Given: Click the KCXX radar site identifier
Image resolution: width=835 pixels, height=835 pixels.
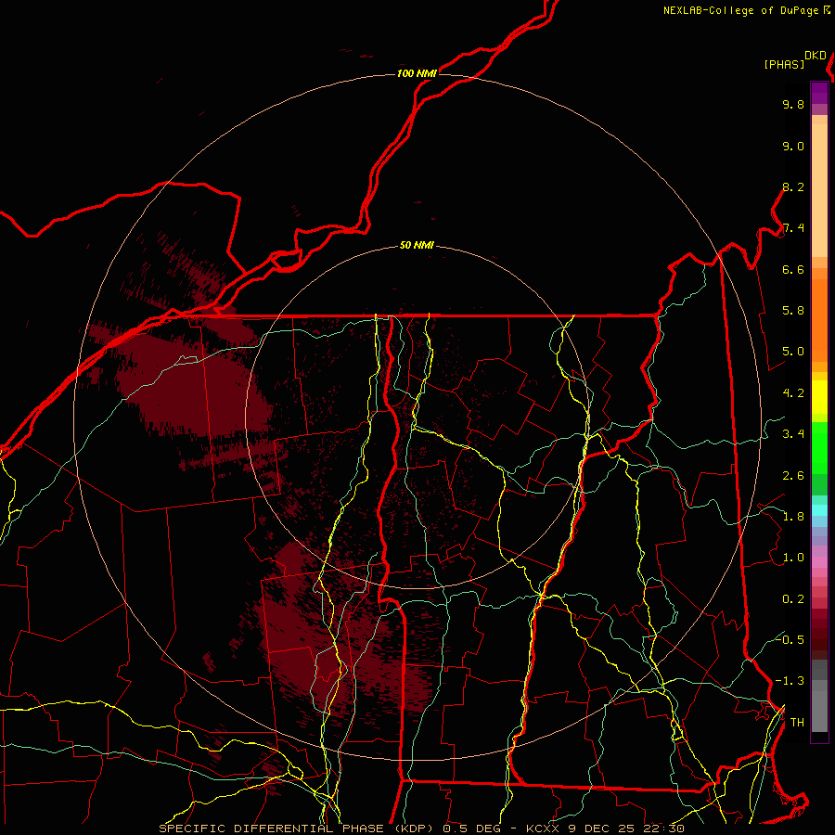Looking at the screenshot, I should coord(544,829).
